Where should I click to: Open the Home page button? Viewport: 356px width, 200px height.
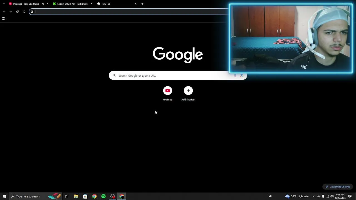(x=24, y=12)
